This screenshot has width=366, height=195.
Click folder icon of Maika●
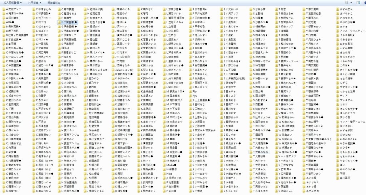point(164,165)
